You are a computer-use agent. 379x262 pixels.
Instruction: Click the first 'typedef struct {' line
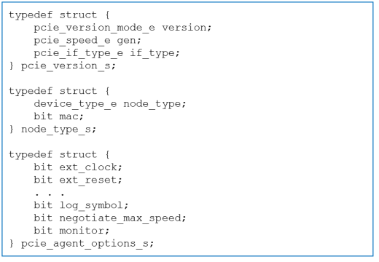tap(59, 15)
